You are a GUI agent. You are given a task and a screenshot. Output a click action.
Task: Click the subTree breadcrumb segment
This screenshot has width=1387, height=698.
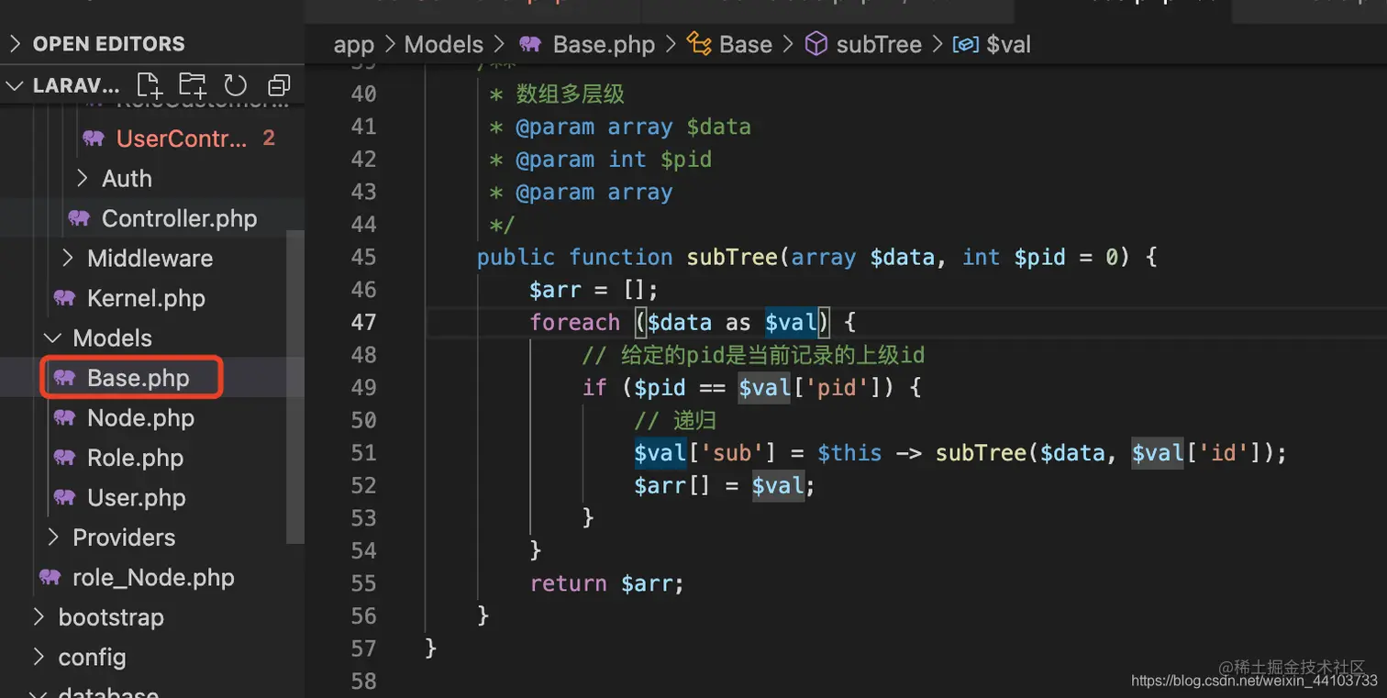[879, 44]
